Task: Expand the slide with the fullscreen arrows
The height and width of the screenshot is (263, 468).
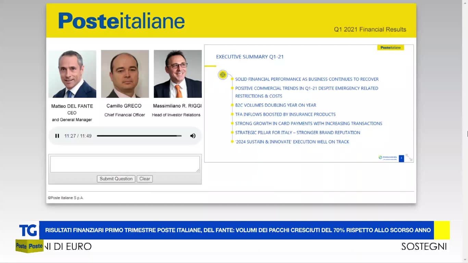Action: [x=409, y=158]
